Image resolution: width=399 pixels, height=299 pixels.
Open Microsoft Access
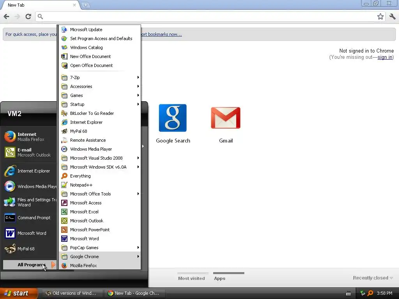(x=100, y=203)
